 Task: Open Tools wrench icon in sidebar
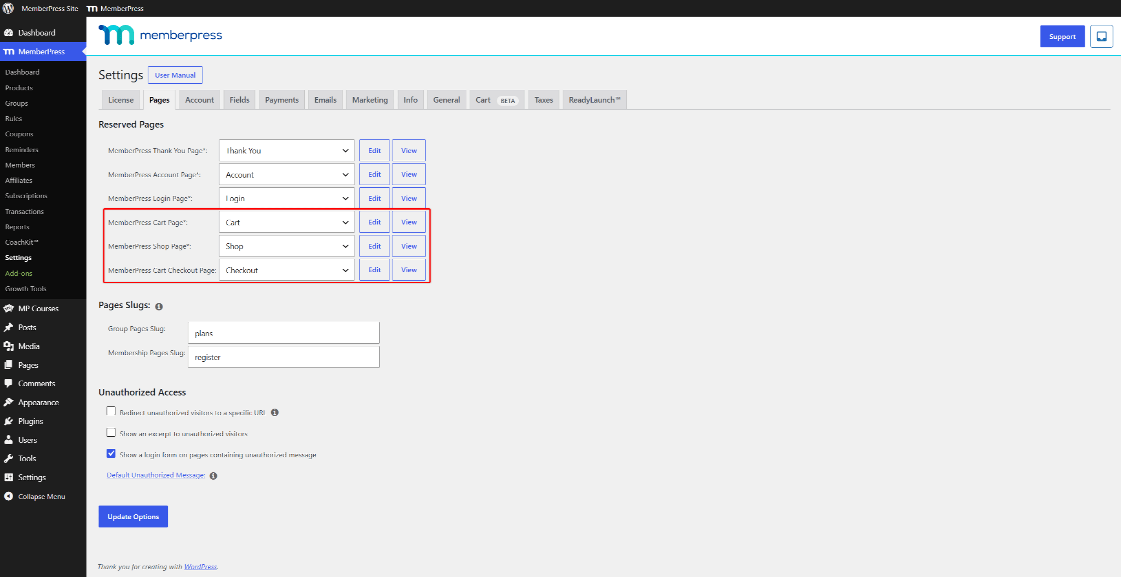coord(8,458)
